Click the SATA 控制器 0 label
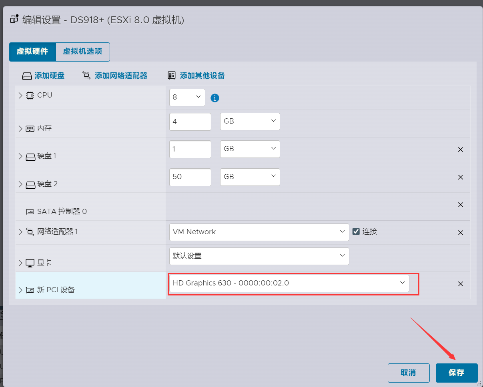The height and width of the screenshot is (387, 483). [62, 211]
